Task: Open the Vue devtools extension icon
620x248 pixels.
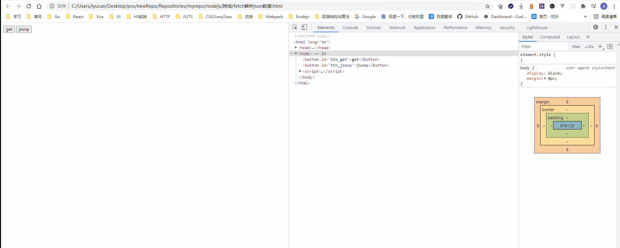Action: [x=562, y=6]
